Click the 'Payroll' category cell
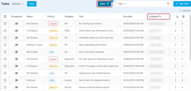Screen dimensions: 191x91 pos(68,87)
